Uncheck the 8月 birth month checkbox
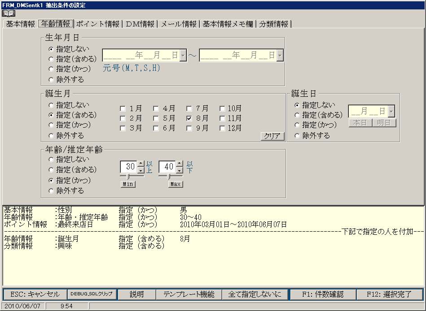 (x=189, y=119)
